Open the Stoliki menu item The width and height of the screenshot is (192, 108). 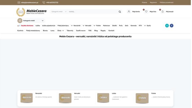114,25
